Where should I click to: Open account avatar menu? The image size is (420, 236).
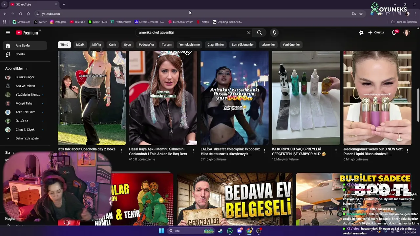[x=407, y=32]
